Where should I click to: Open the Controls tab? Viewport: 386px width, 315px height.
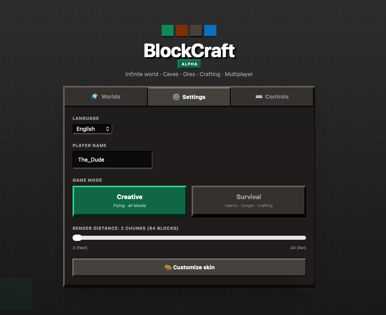(272, 97)
